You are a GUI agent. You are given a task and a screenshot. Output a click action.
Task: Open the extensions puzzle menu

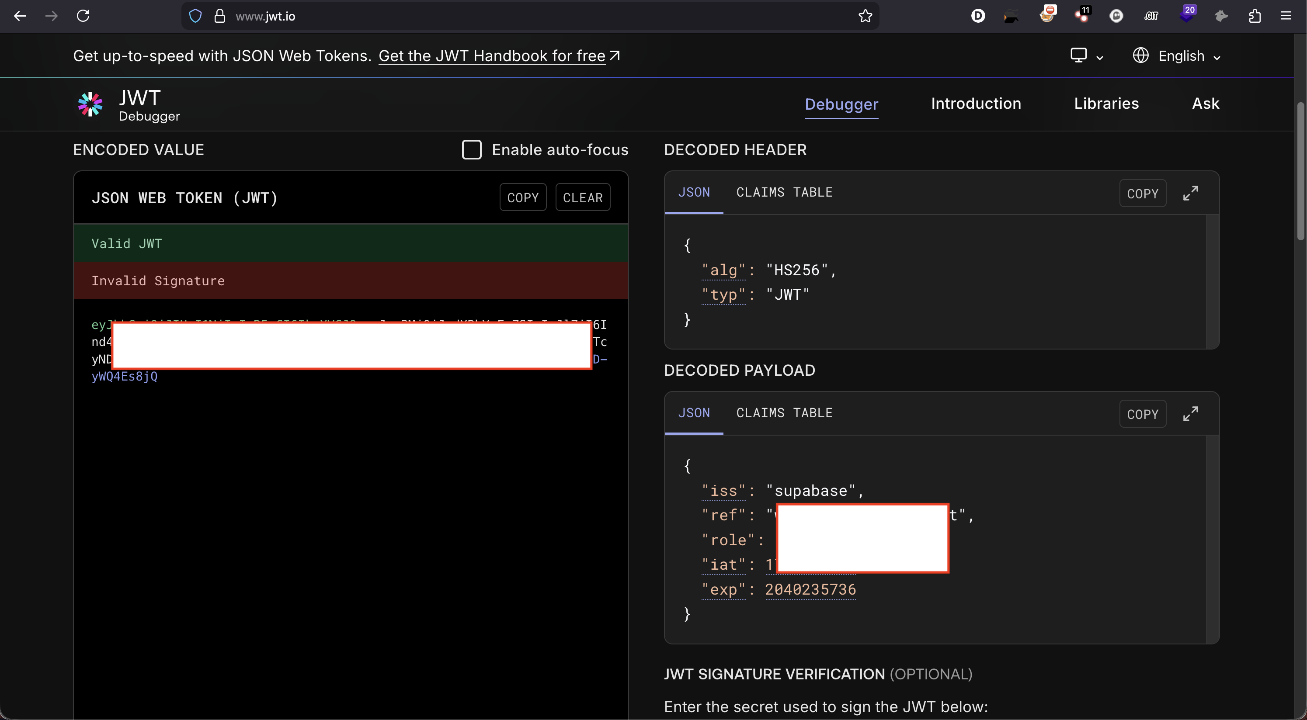(1254, 16)
